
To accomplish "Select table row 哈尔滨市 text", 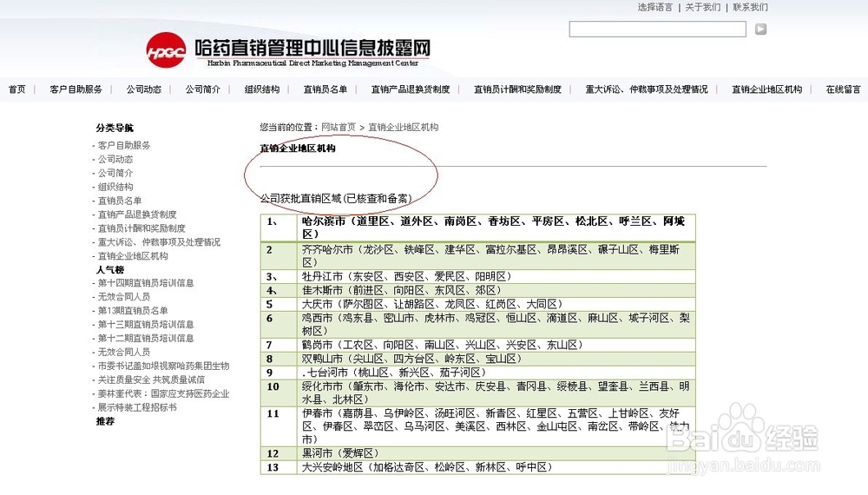I will click(493, 228).
